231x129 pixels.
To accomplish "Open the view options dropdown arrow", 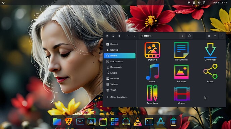I will (x=215, y=36).
